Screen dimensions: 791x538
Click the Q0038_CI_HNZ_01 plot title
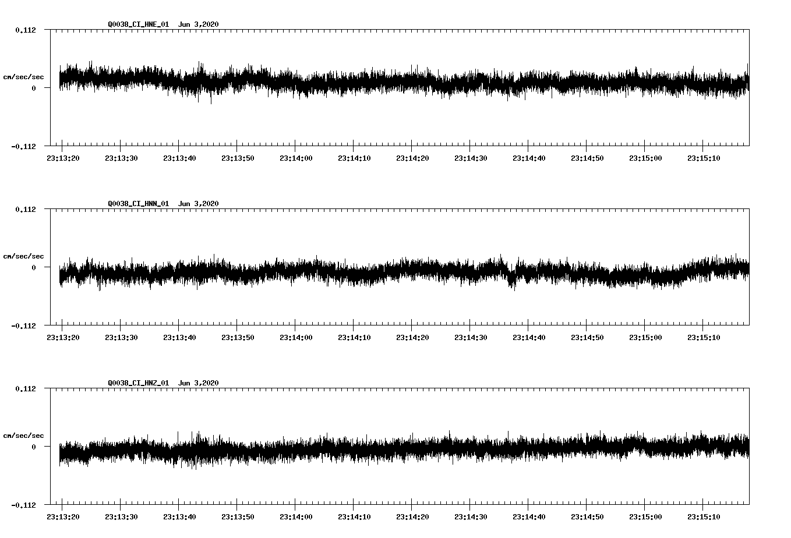click(164, 383)
